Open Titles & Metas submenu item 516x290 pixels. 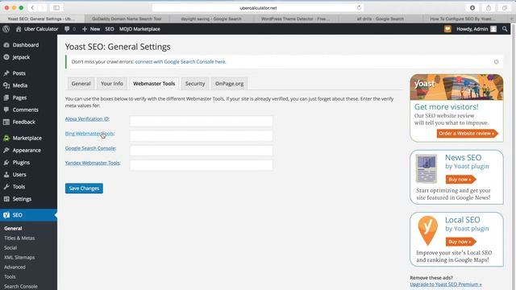[19, 238]
